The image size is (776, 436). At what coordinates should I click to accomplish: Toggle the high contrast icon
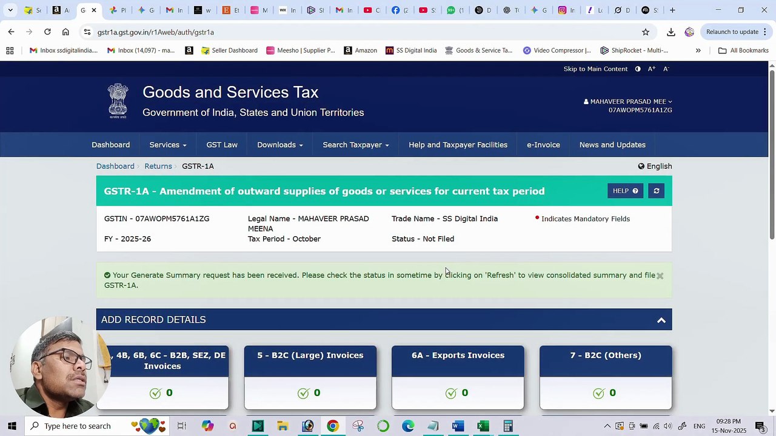(x=638, y=69)
